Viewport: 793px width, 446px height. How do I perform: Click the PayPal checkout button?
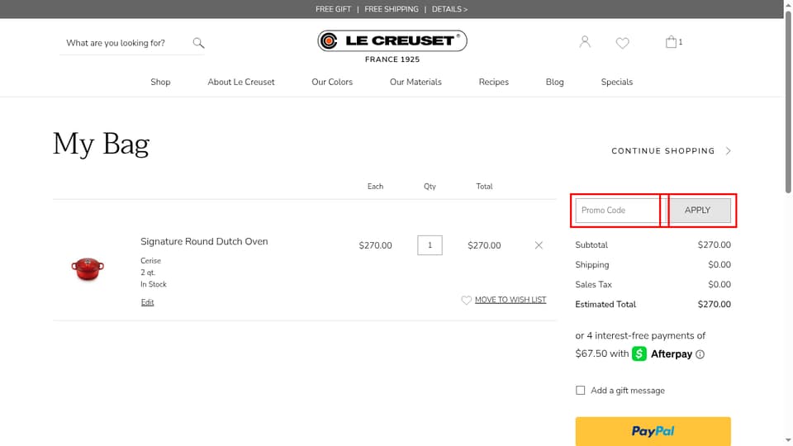click(x=653, y=431)
